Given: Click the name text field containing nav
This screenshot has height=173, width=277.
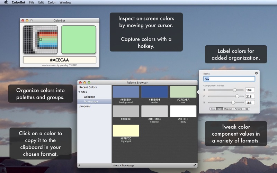Looking at the screenshot, I should [229, 79].
